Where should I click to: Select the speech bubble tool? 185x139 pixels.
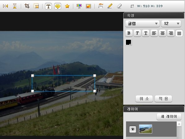pyautogui.click(x=58, y=6)
